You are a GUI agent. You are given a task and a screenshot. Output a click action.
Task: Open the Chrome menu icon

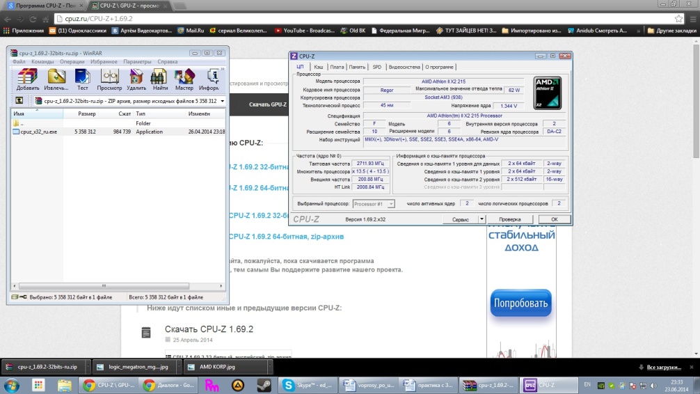coord(693,19)
